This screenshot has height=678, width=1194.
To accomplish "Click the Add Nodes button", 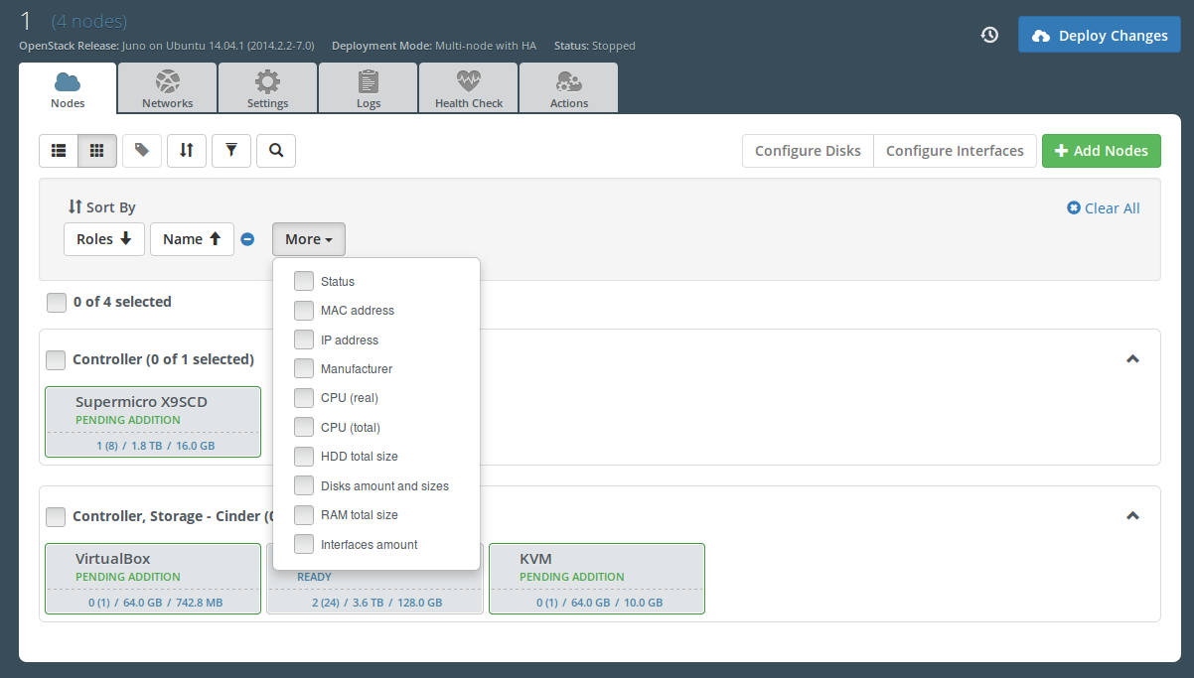I will point(1101,151).
